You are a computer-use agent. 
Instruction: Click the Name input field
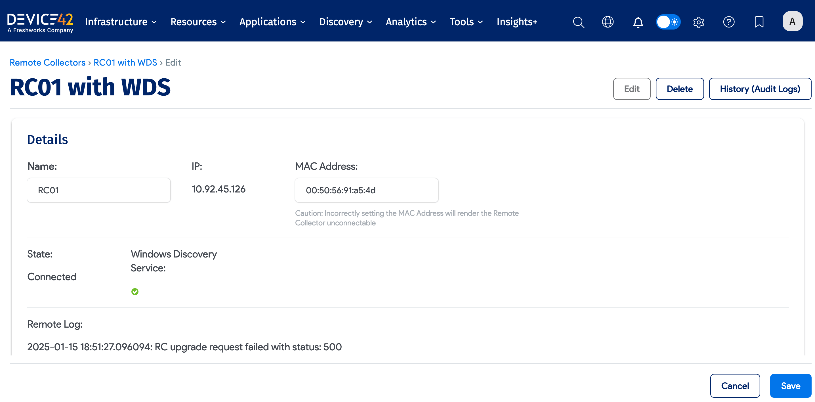point(99,190)
